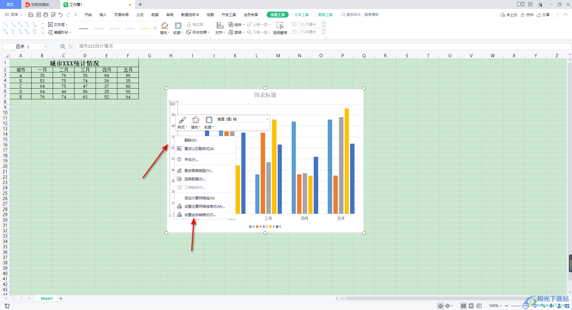This screenshot has height=310, width=572.
Task: Click the fx insert function icon
Action: pos(71,46)
